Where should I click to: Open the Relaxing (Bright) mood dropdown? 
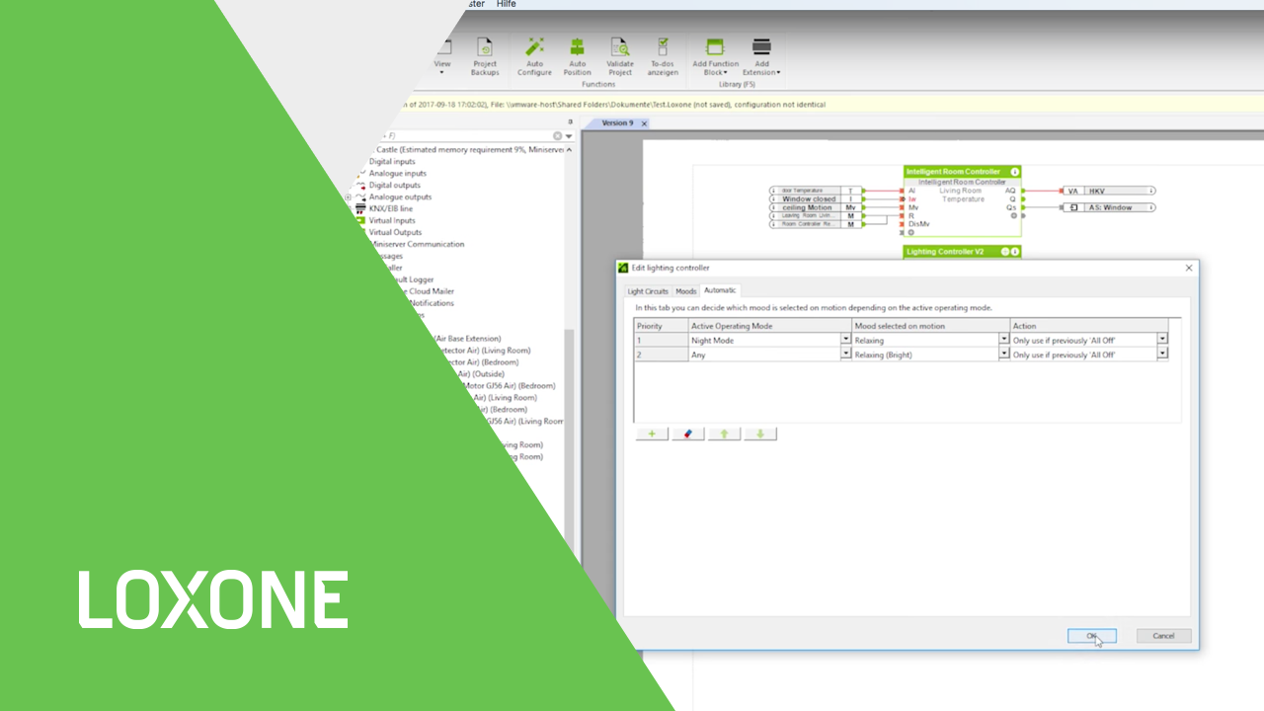coord(1003,355)
